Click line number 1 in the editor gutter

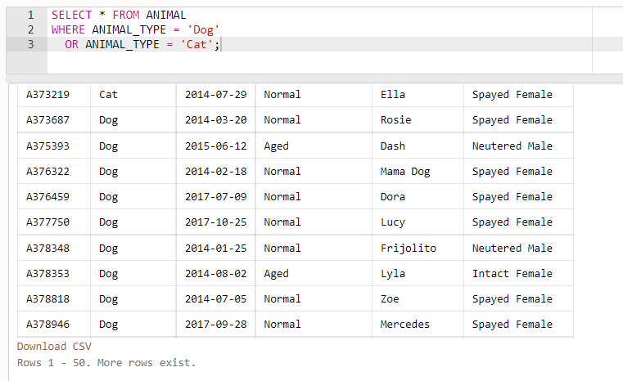coord(30,15)
